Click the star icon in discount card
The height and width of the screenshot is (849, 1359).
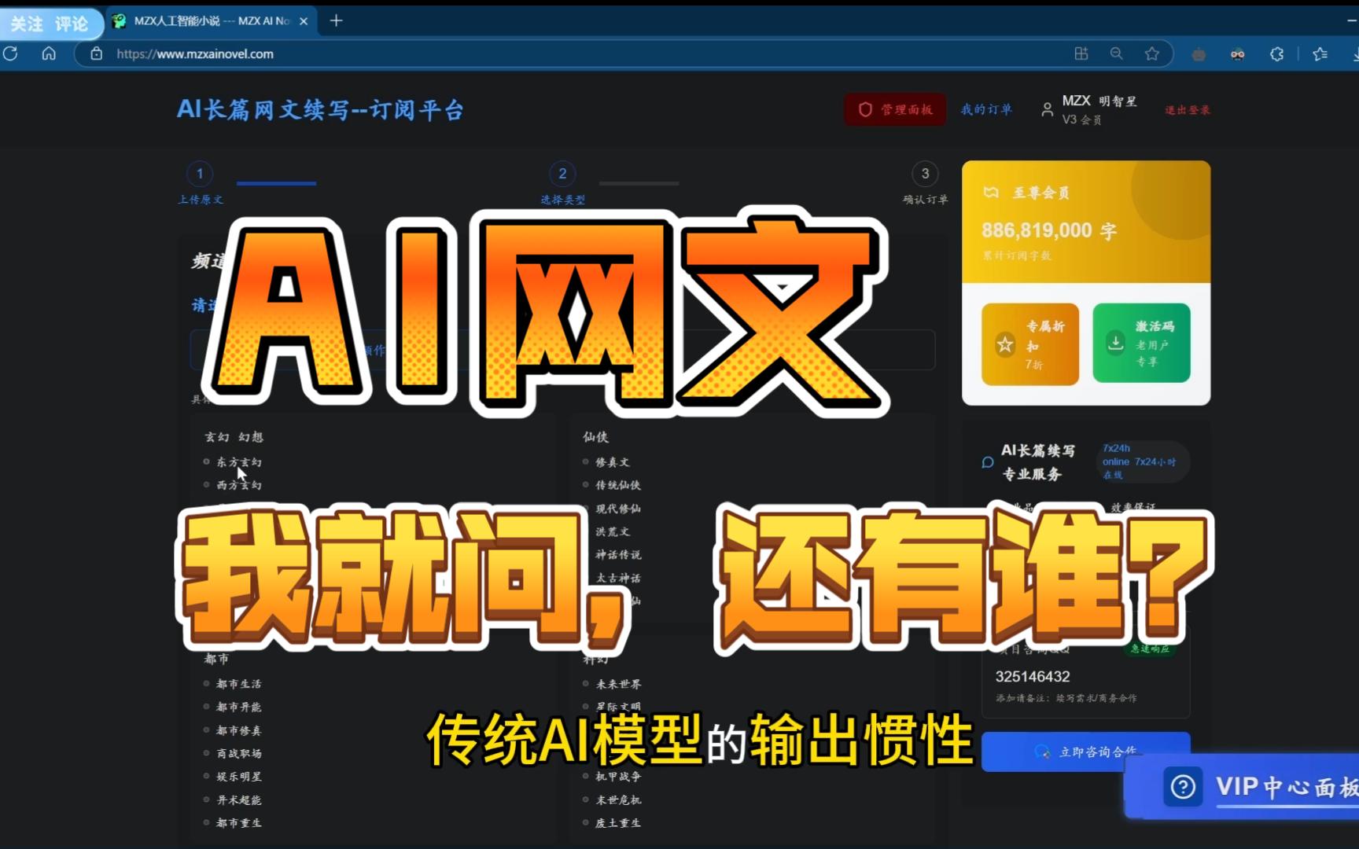[1005, 344]
